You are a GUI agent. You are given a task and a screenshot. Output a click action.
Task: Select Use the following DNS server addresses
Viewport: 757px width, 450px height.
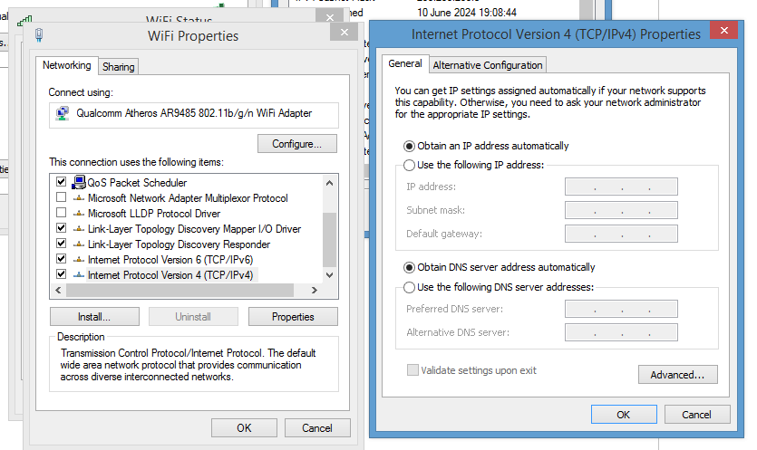click(x=409, y=287)
